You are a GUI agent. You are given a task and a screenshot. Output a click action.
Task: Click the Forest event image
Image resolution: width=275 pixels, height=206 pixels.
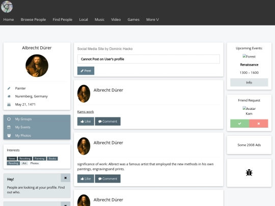tap(249, 56)
